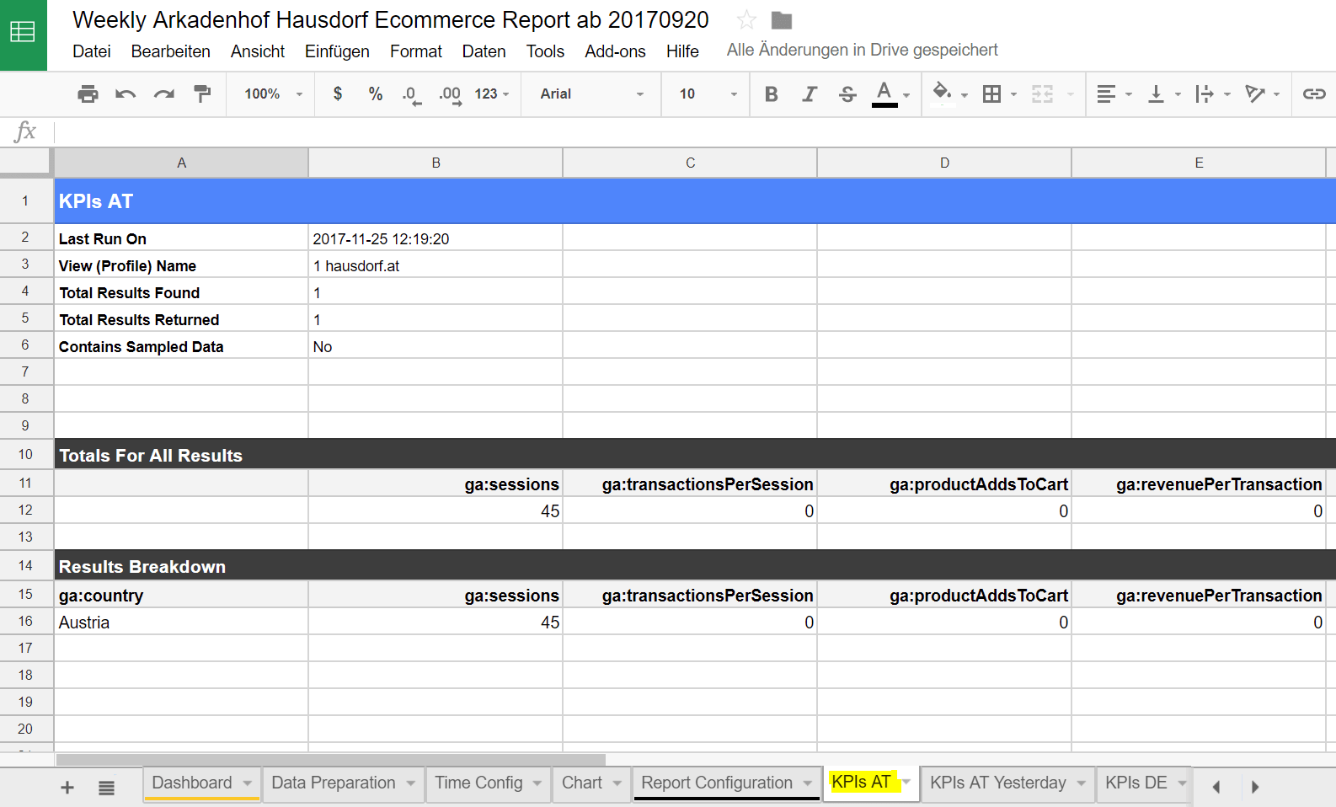
Task: Select cell with '2017-11-25 12:19:20'
Action: [x=436, y=238]
